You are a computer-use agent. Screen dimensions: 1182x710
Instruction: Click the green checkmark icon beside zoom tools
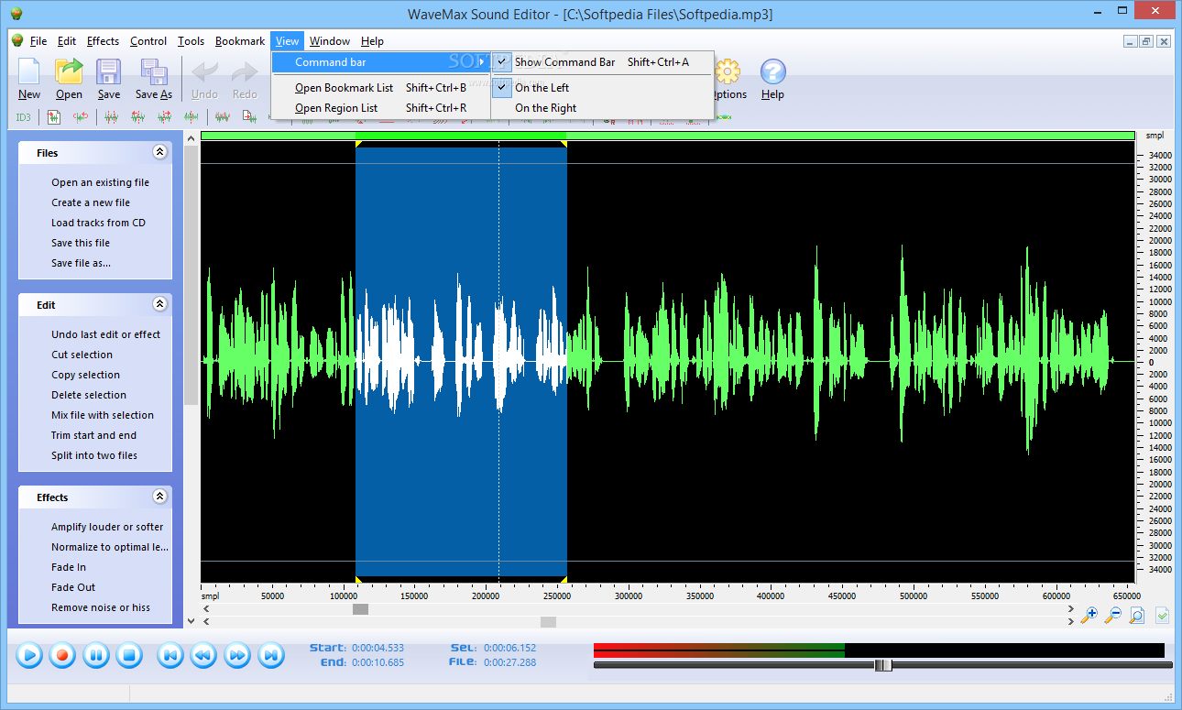(x=1162, y=616)
